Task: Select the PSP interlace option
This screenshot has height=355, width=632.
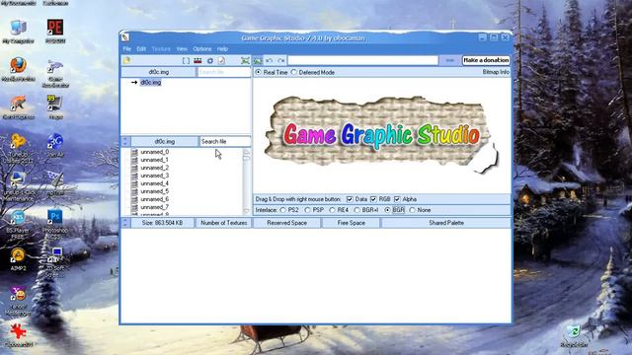Action: click(x=307, y=210)
